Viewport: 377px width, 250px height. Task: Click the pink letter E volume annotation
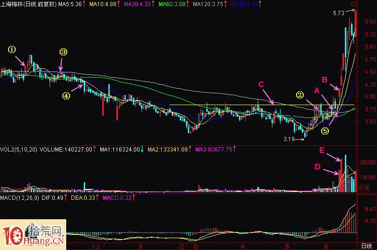point(322,150)
